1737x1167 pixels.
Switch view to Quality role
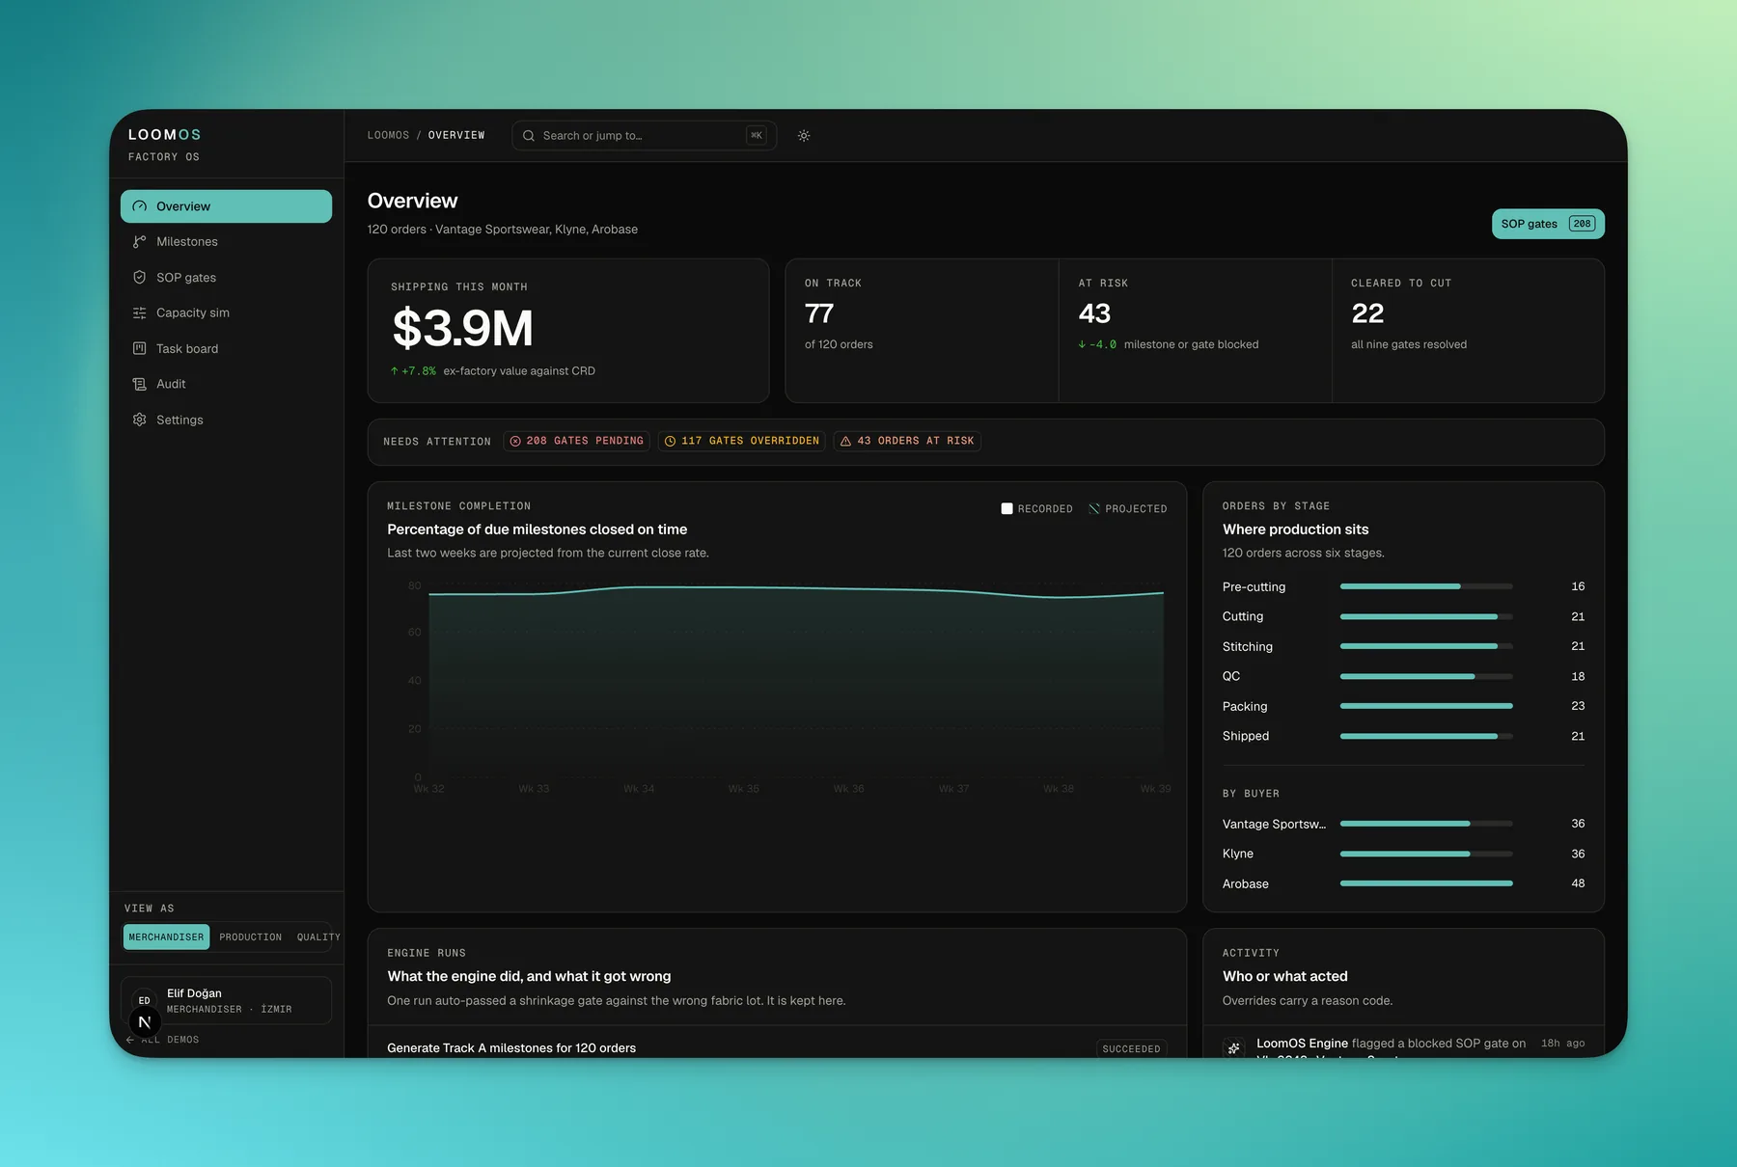[x=317, y=937]
